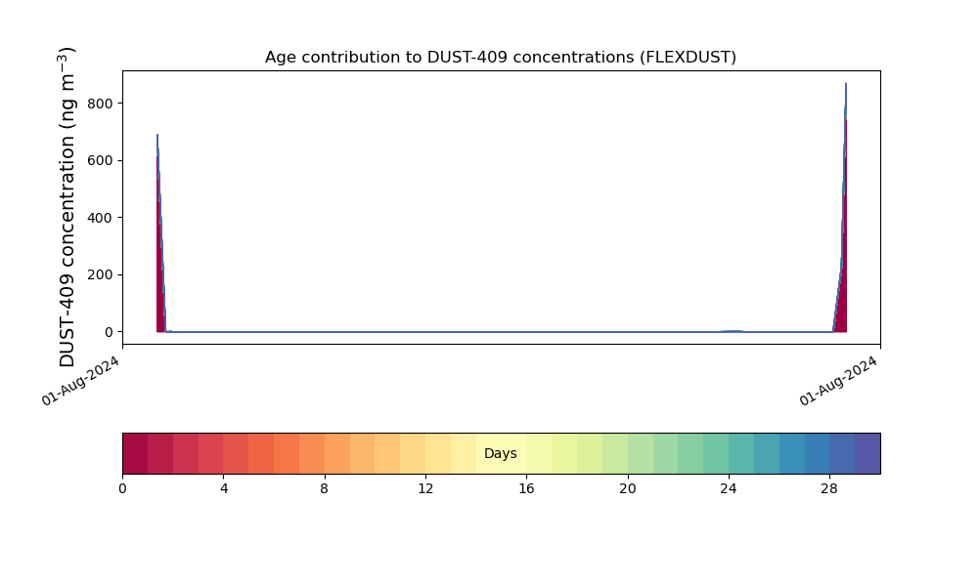
Task: Click the 200 tick label on y-axis
Action: (x=99, y=274)
